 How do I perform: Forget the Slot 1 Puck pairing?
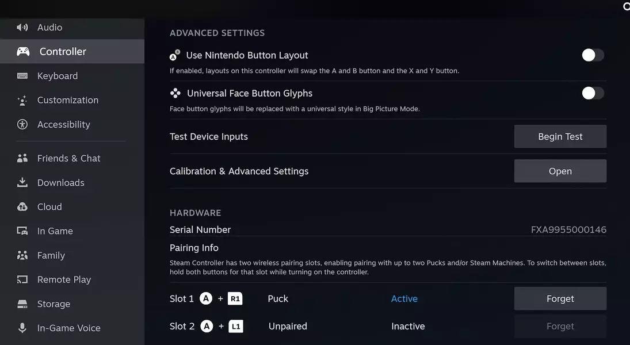[x=560, y=299]
